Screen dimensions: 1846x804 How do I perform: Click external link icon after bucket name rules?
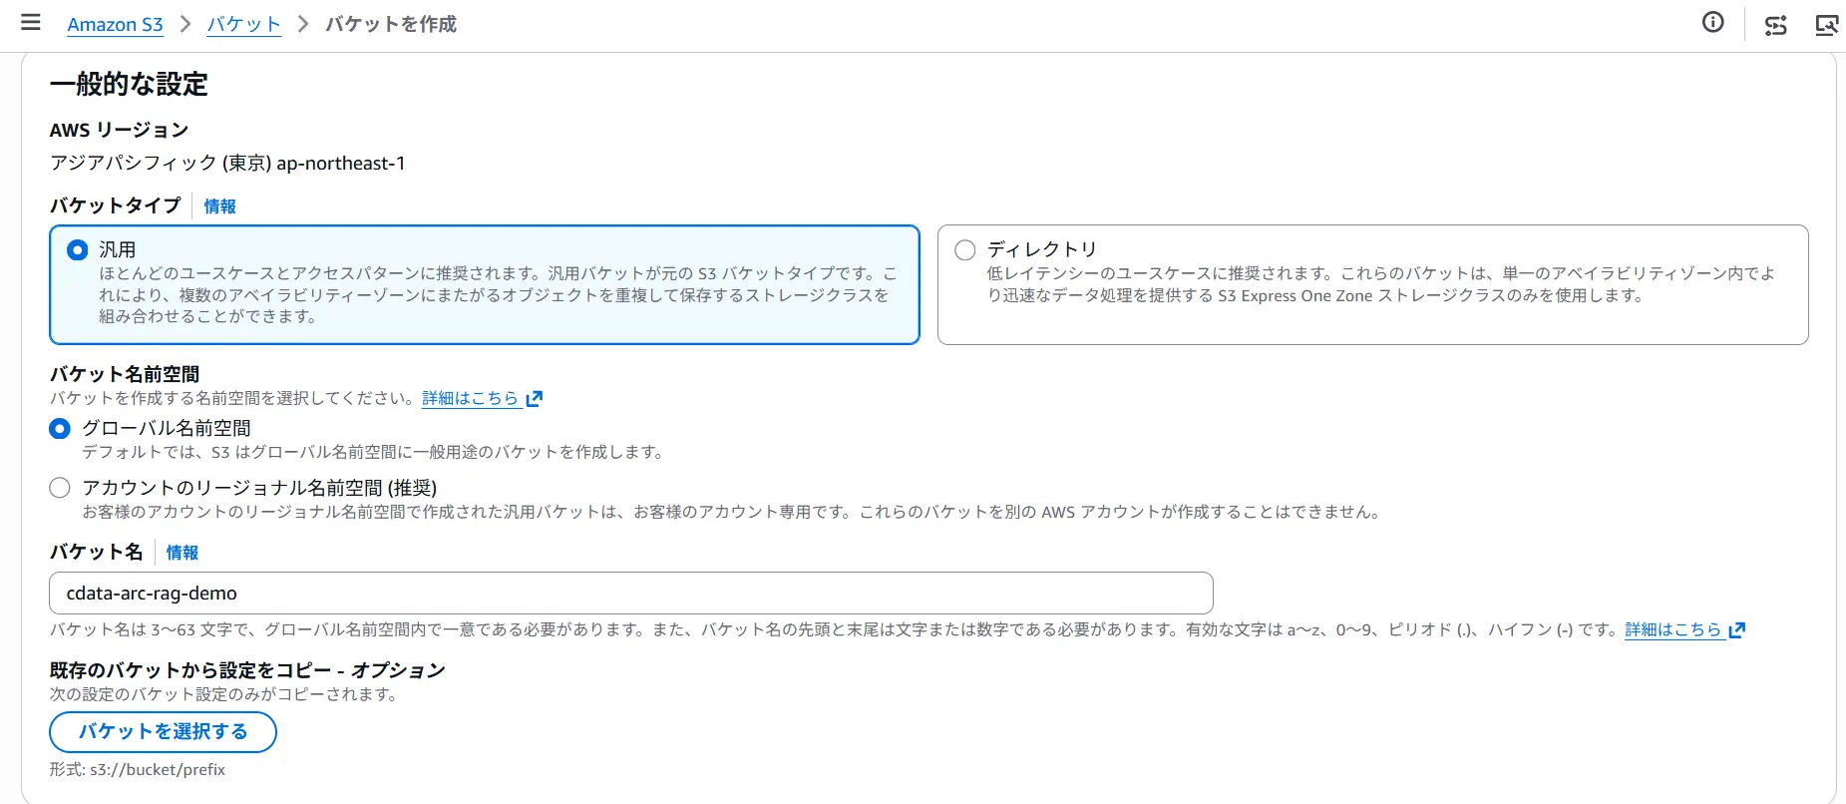coord(1737,630)
